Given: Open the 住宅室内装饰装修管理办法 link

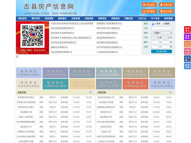Looking at the screenshot, I should tap(64, 43).
